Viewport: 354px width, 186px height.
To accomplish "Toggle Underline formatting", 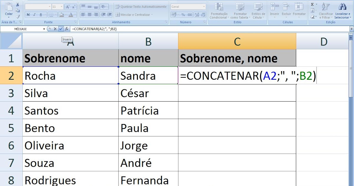I will pyautogui.click(x=41, y=14).
